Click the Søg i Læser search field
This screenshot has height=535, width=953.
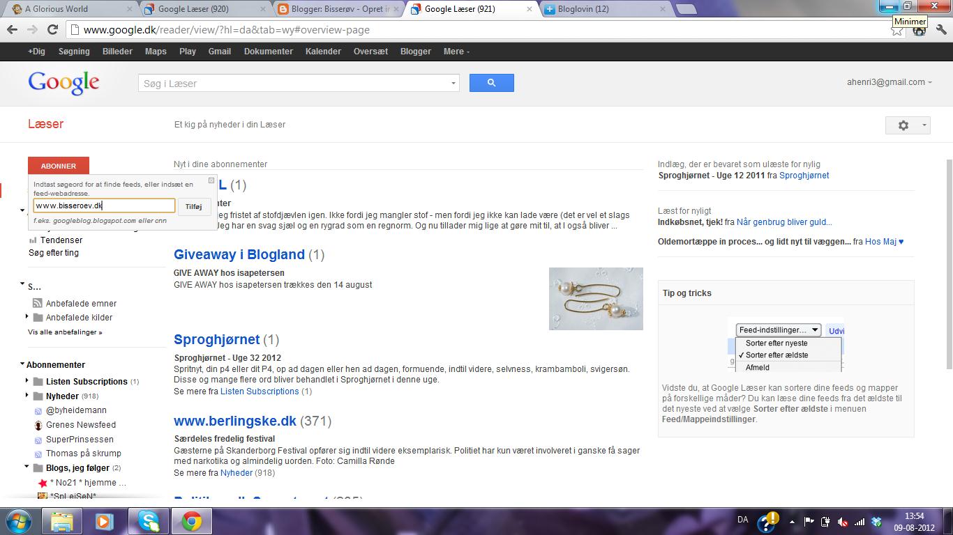click(x=294, y=84)
